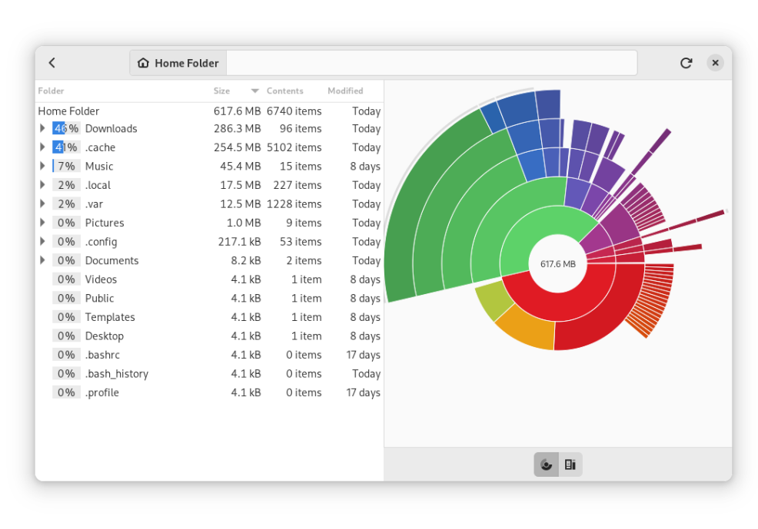Select the Public row
Image resolution: width=758 pixels, height=529 pixels.
209,299
